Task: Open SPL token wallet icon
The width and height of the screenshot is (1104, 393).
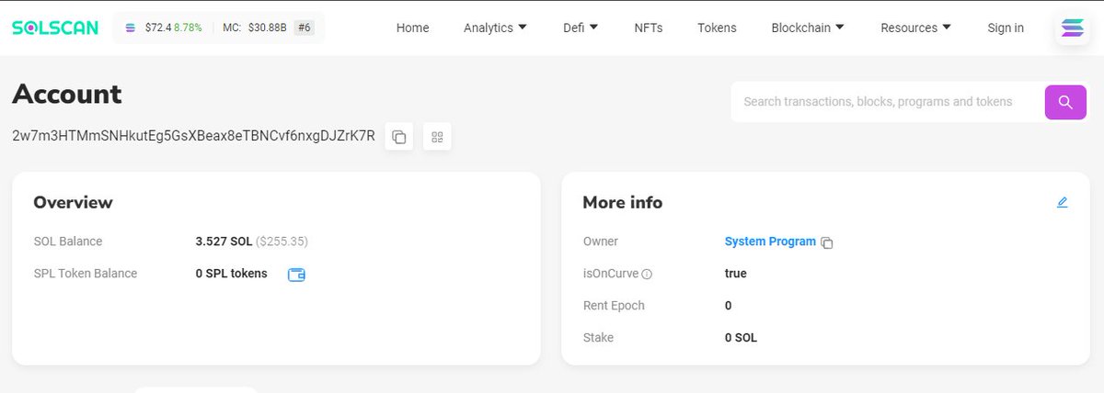Action: click(296, 275)
